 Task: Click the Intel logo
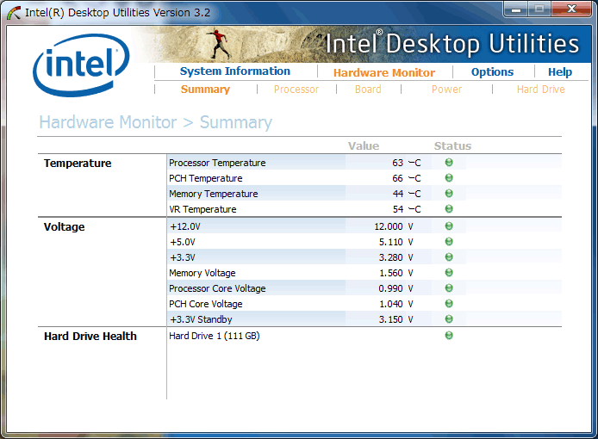coord(82,65)
